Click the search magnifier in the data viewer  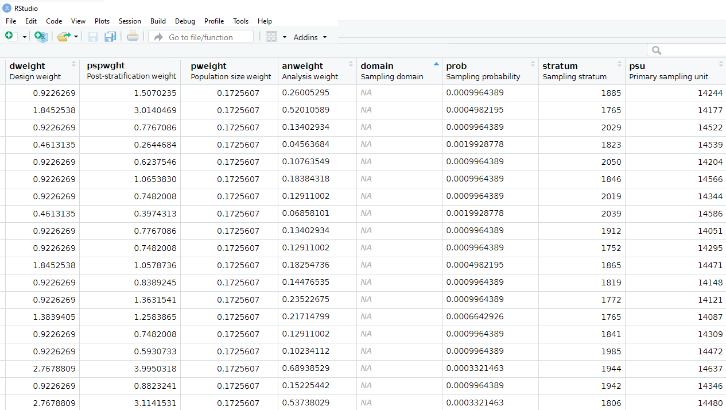tap(655, 50)
